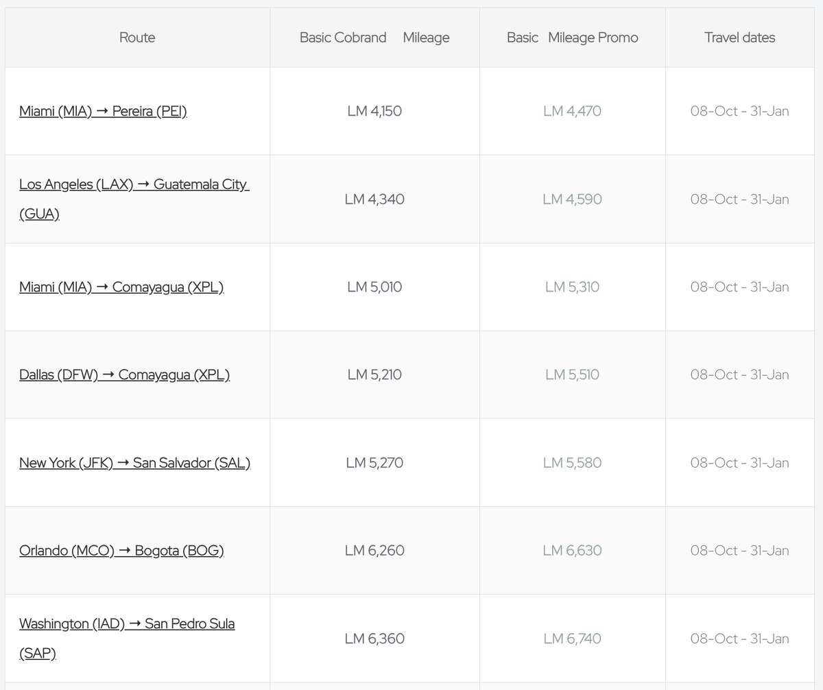
Task: Open Washington (IAD) to San Pedro Sula link
Action: (127, 624)
